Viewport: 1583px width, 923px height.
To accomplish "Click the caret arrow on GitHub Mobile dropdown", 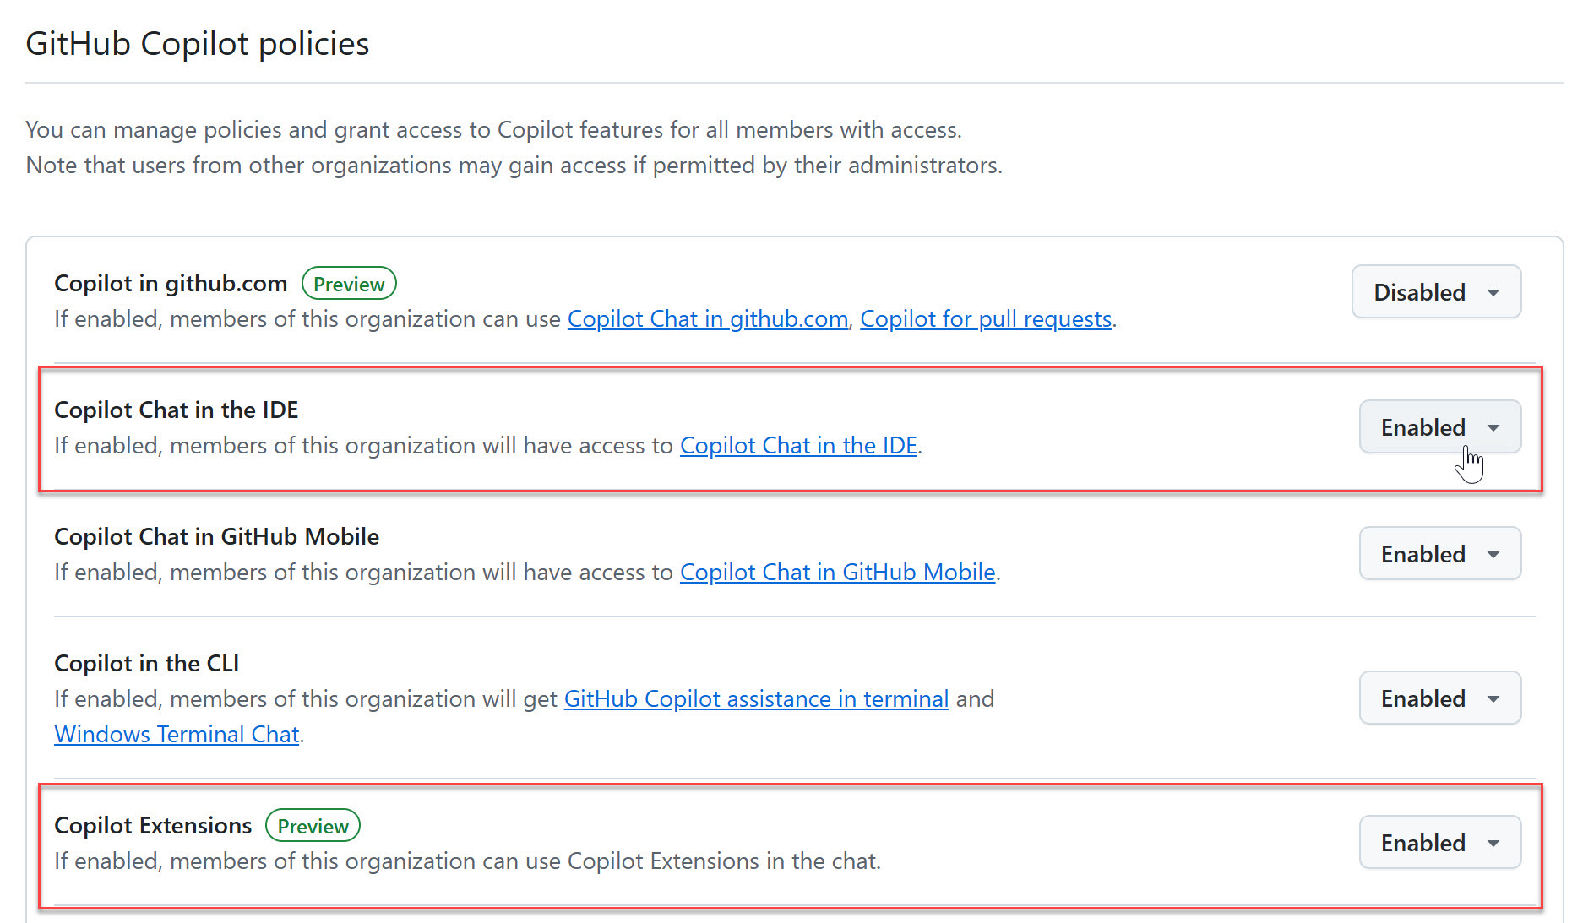I will click(x=1493, y=555).
